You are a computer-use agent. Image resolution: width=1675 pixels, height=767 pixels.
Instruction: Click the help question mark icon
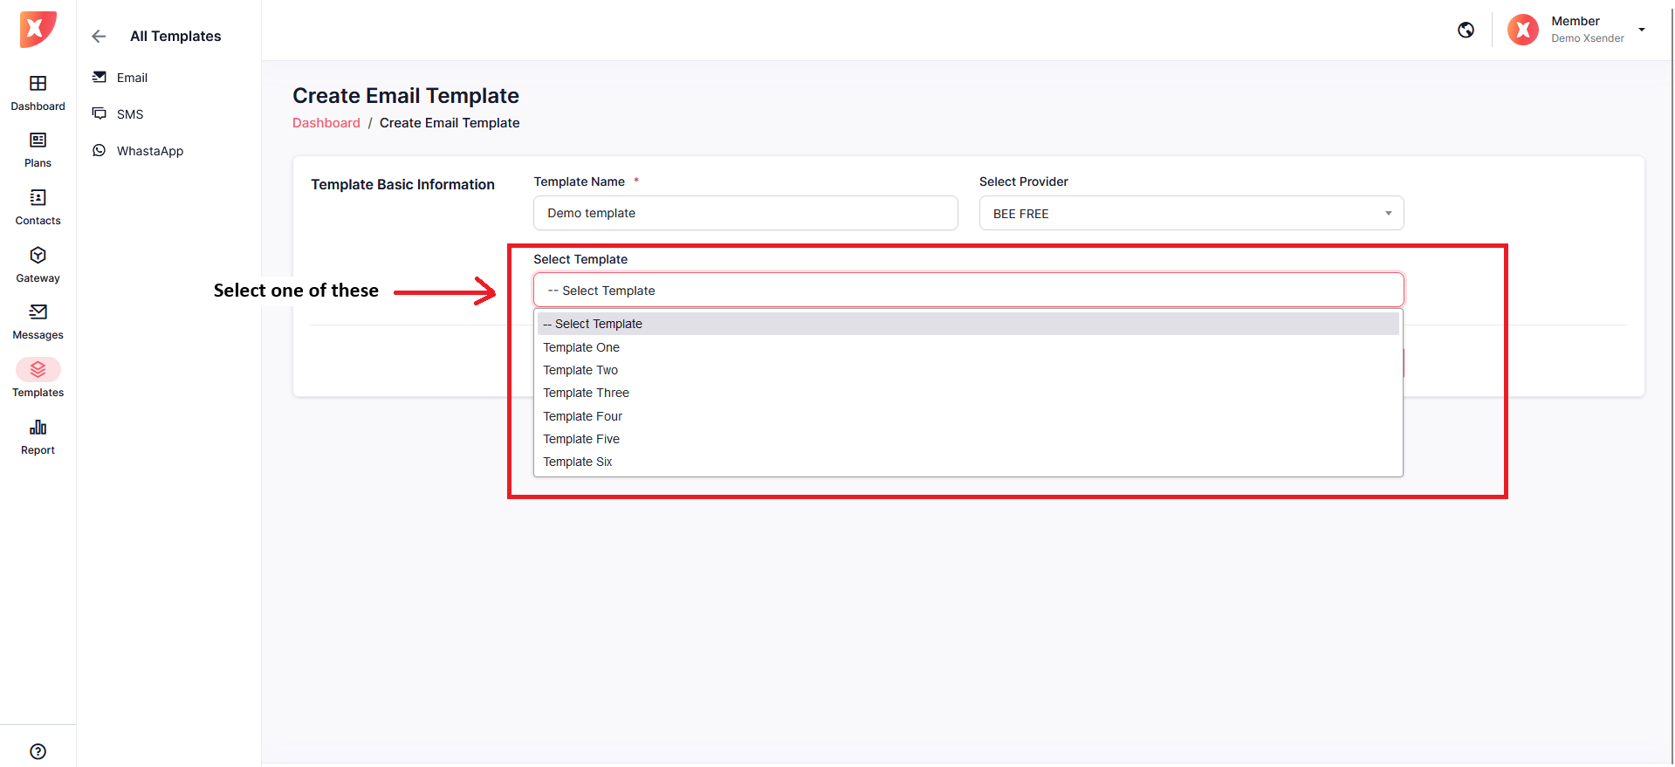(x=38, y=751)
